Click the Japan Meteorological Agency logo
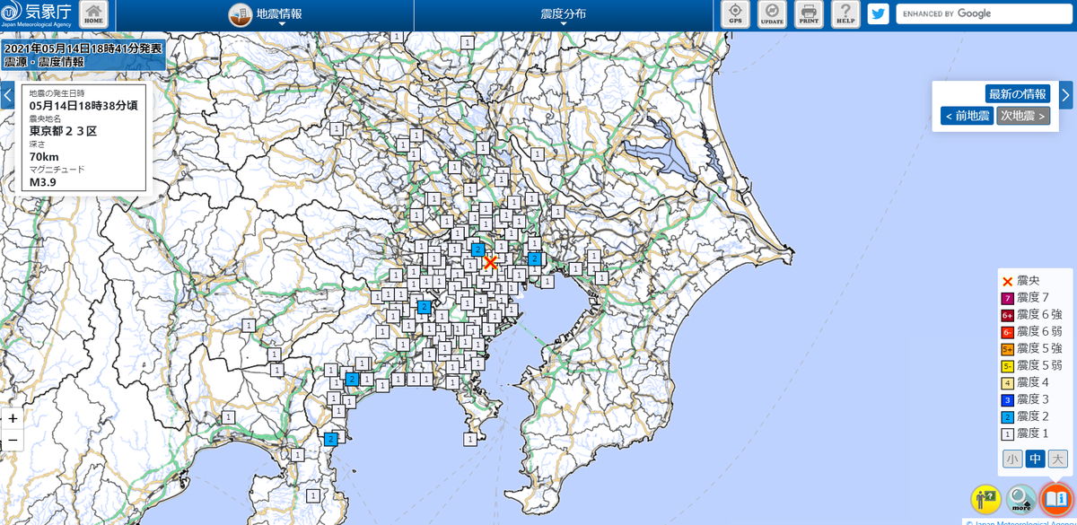Image resolution: width=1077 pixels, height=525 pixels. click(38, 14)
